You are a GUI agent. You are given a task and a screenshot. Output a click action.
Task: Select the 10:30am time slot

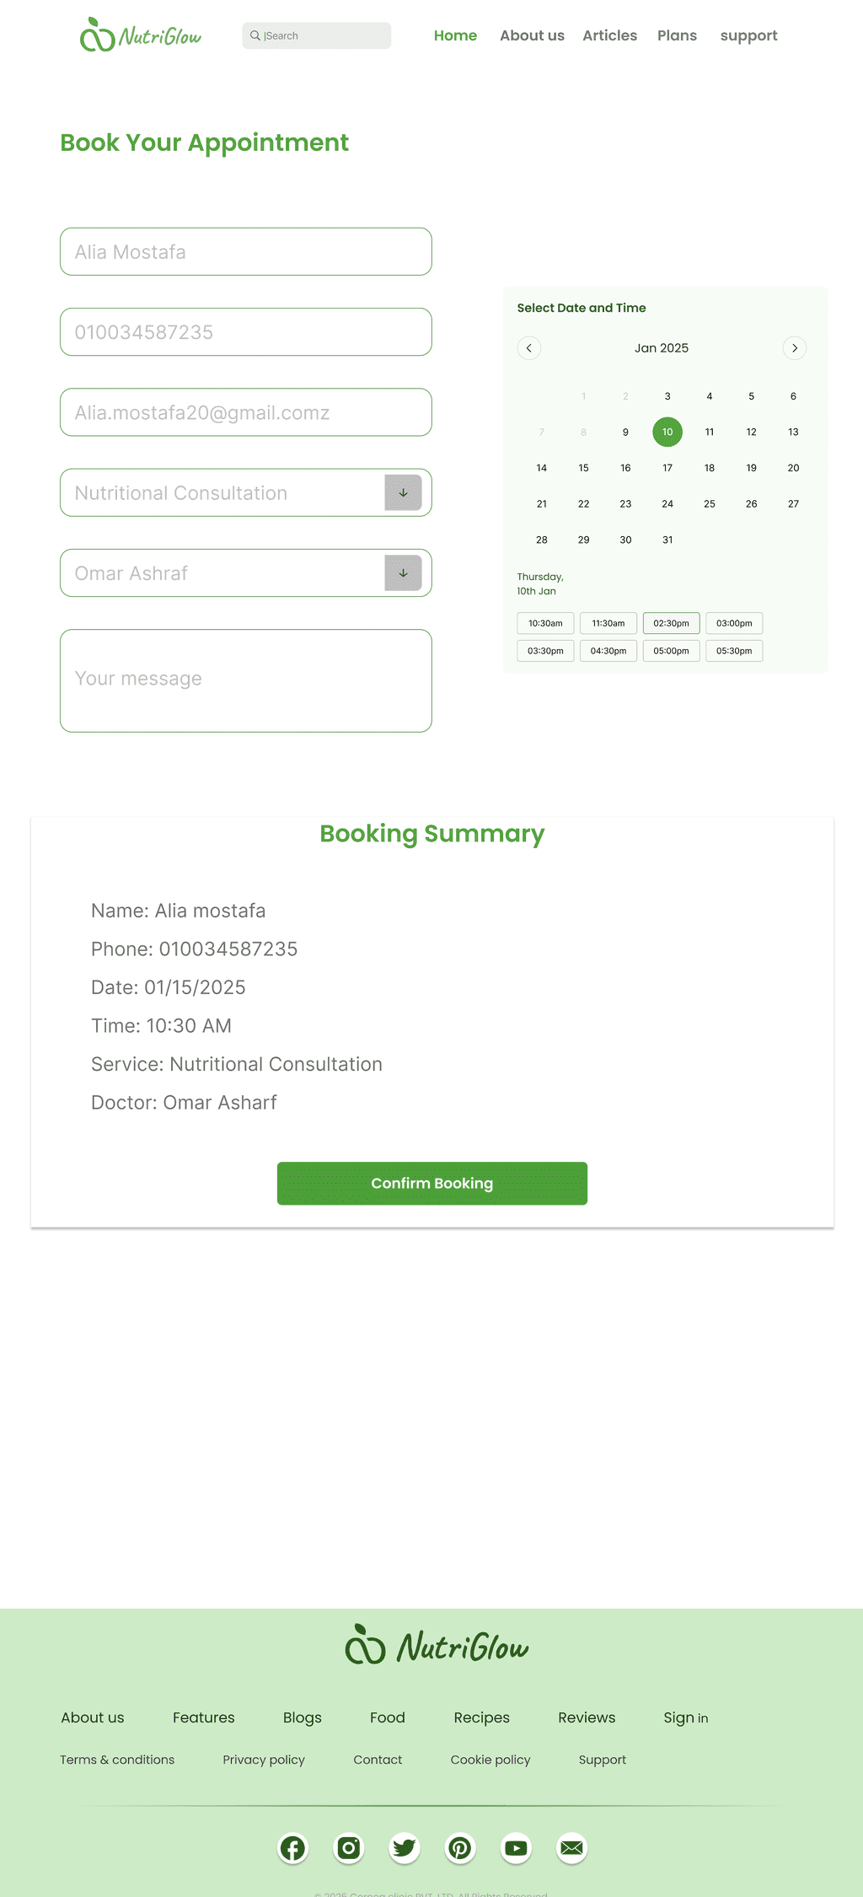pyautogui.click(x=545, y=623)
